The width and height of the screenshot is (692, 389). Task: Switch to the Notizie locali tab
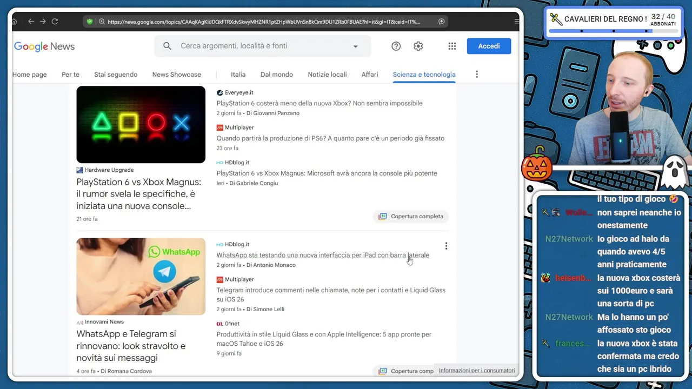(327, 75)
